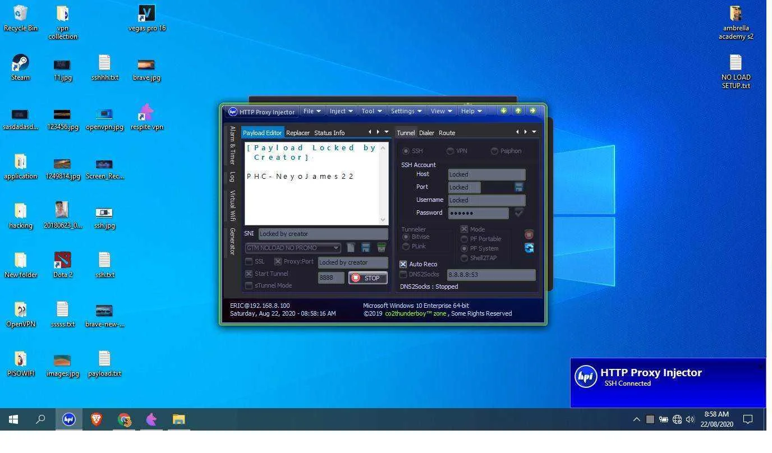
Task: Show hidden system tray icons
Action: 636,419
